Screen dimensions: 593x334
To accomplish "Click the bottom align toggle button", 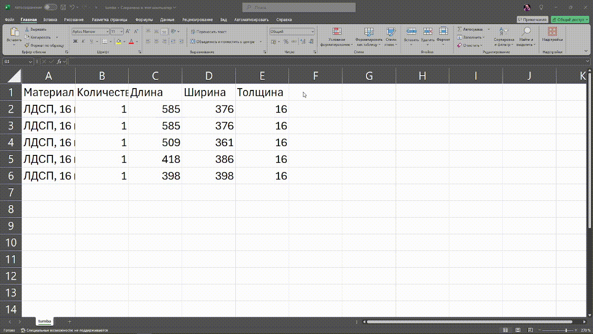I will [164, 32].
